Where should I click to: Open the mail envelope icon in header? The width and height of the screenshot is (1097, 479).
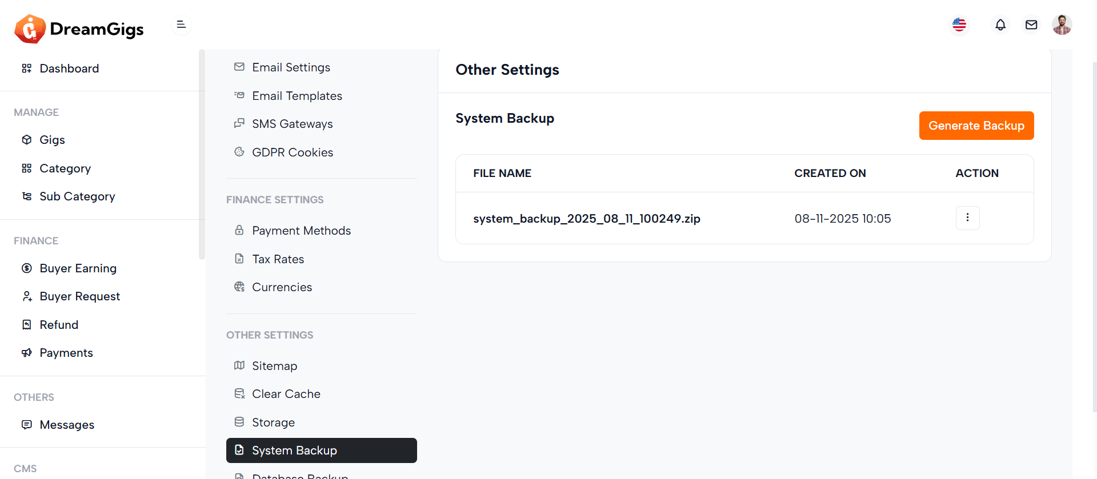[1031, 25]
